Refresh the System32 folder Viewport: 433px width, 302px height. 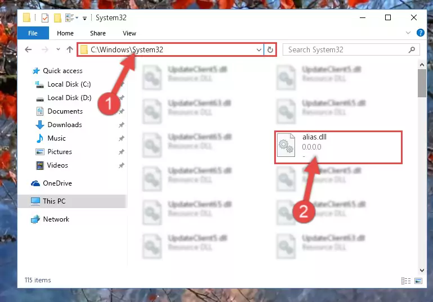[270, 49]
